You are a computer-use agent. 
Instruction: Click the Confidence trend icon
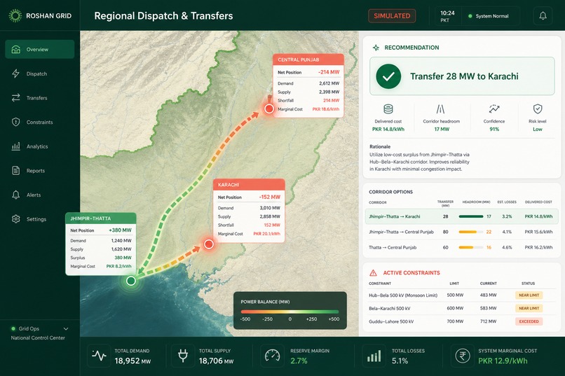pos(494,109)
